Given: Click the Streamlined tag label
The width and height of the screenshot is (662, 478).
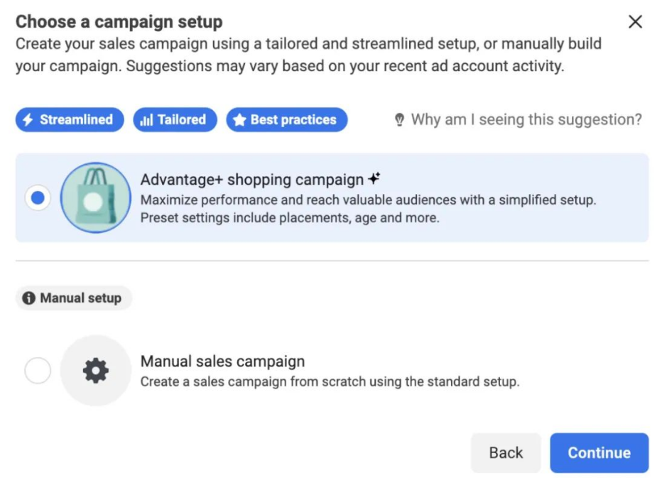Looking at the screenshot, I should 76,120.
